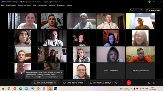The image size is (163, 91).
Task: Click the Компоновка layout button
Action: [x=153, y=10]
